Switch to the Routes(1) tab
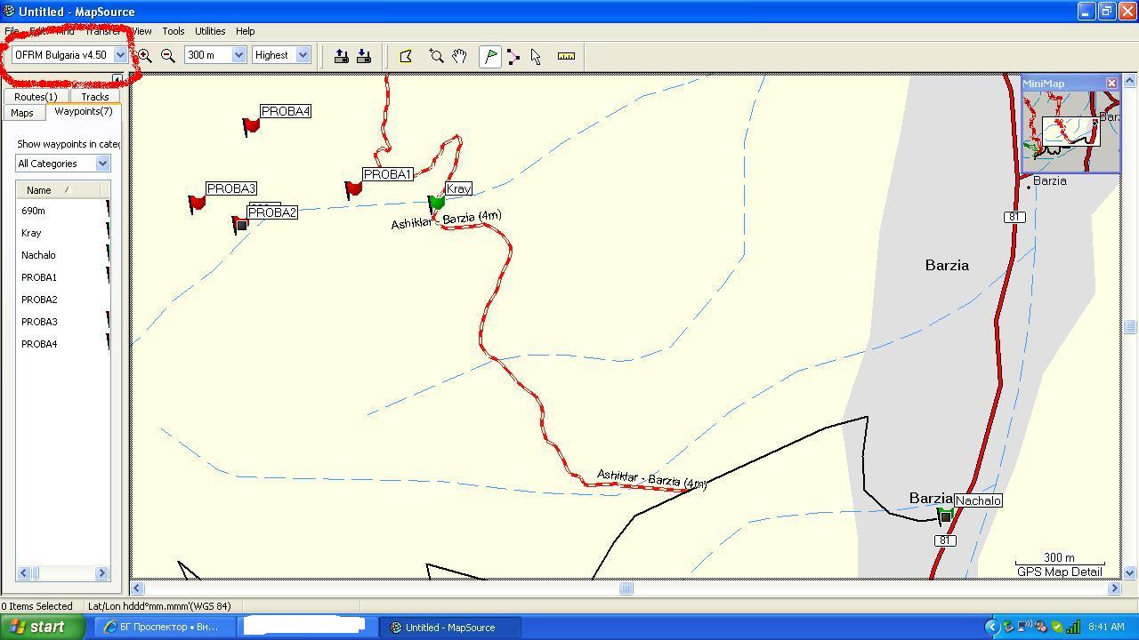Image resolution: width=1139 pixels, height=640 pixels. pos(36,96)
